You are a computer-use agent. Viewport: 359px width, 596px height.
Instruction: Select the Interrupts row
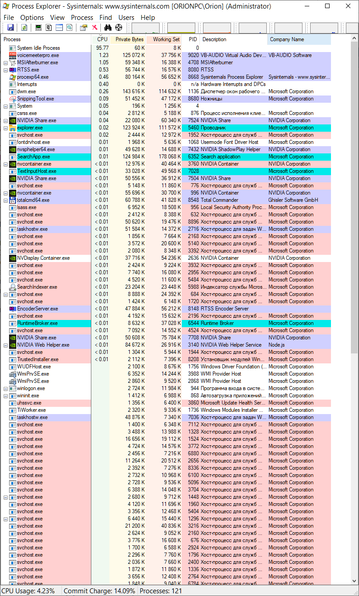coord(166,84)
